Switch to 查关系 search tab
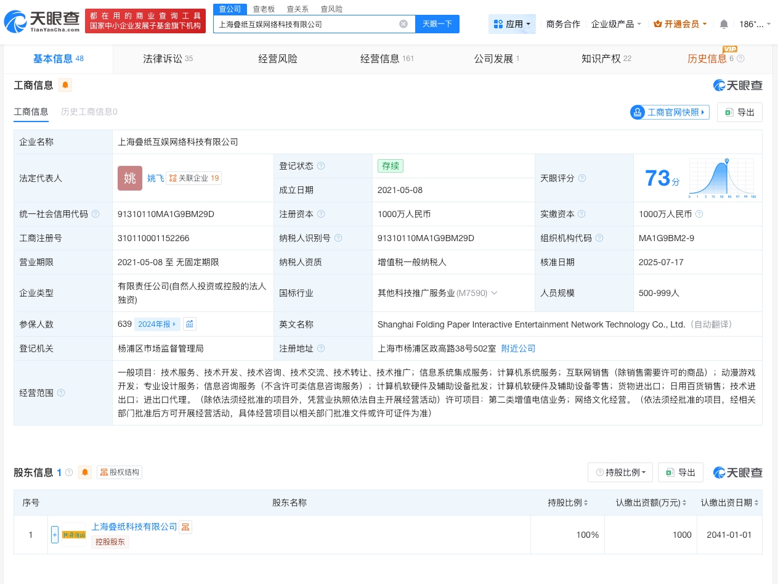Viewport: 778px width, 584px height. pyautogui.click(x=298, y=9)
